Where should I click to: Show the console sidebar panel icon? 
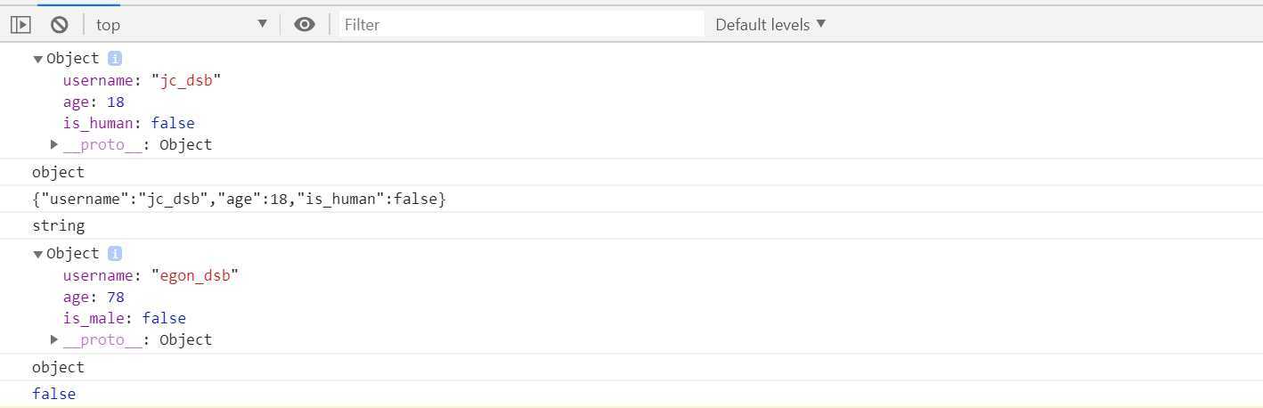20,24
